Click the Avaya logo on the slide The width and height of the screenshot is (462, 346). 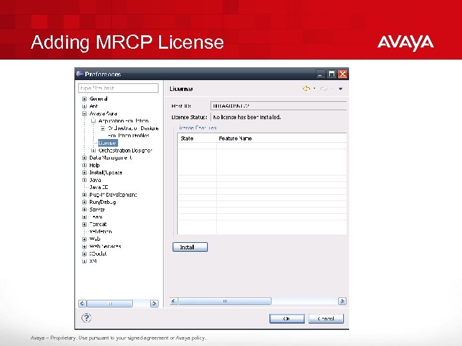pos(406,43)
